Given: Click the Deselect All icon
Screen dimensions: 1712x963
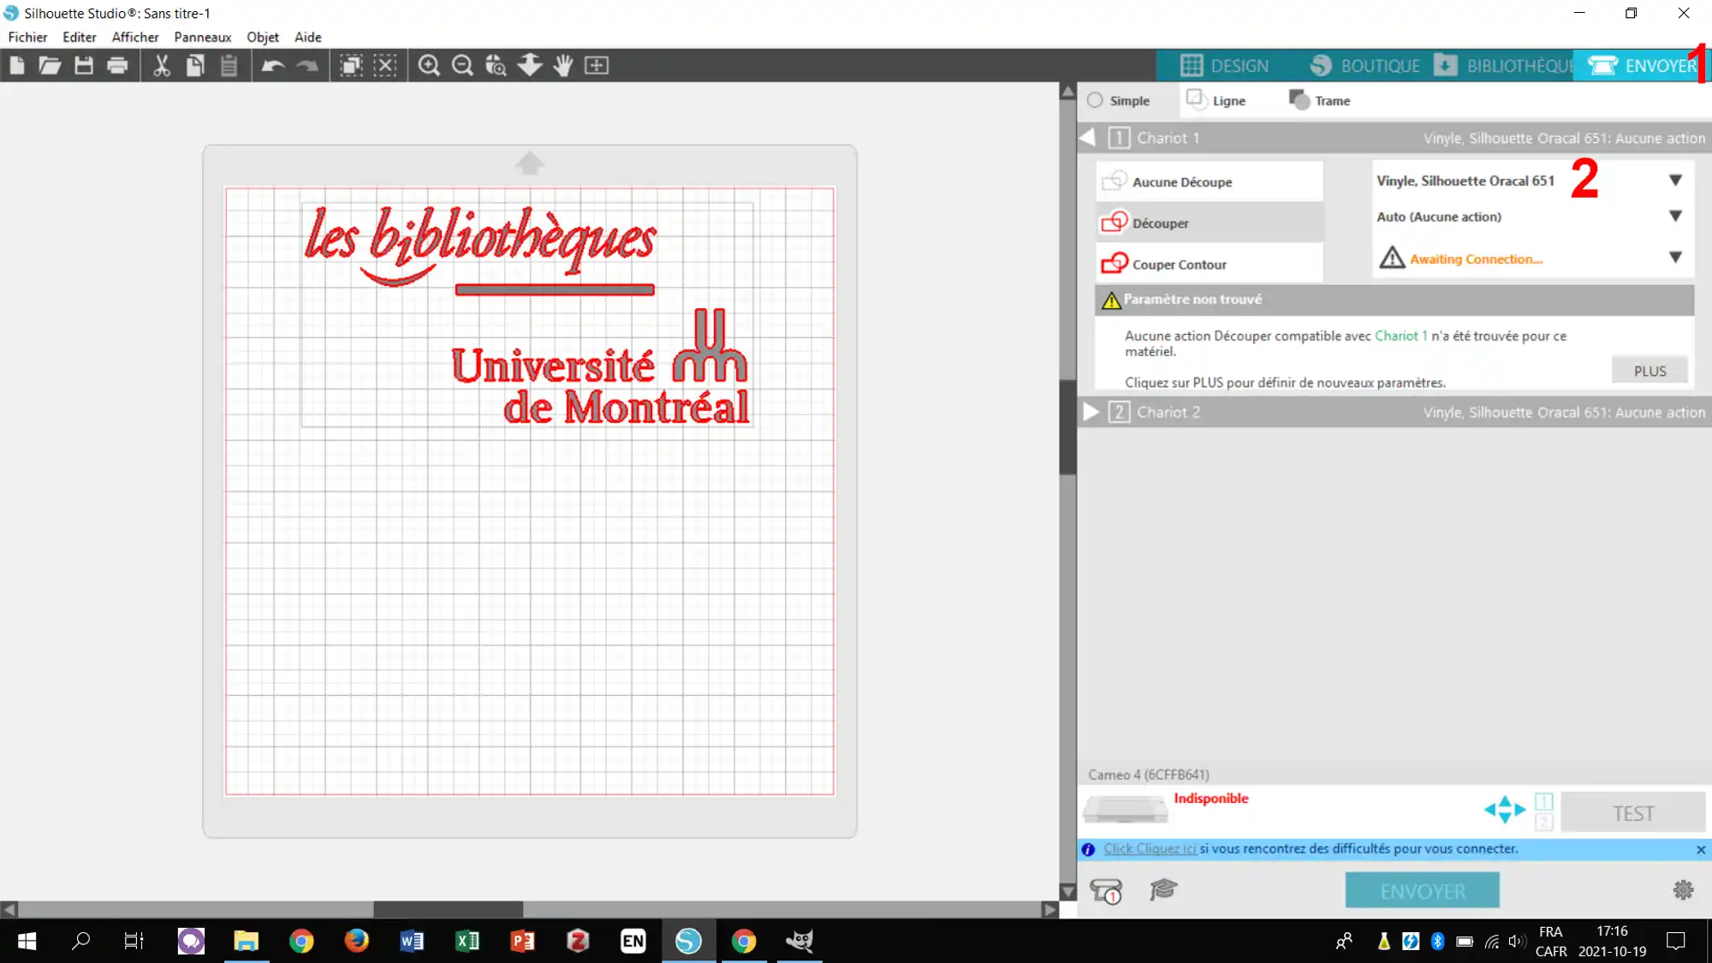Looking at the screenshot, I should click(x=385, y=65).
